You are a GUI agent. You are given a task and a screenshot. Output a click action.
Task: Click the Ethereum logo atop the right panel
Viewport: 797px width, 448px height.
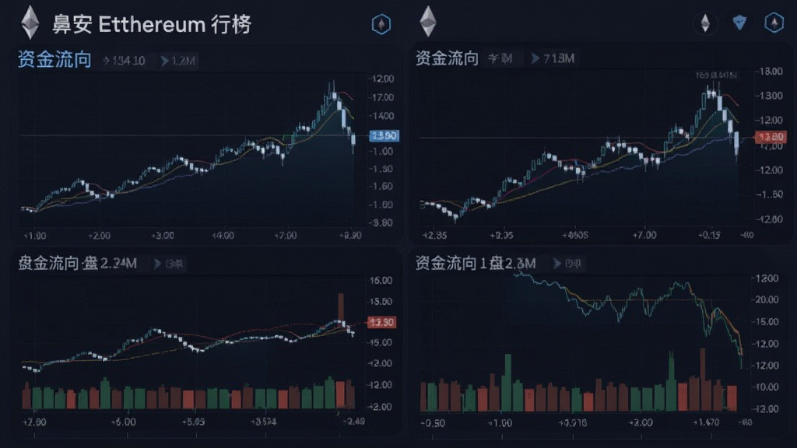click(x=428, y=22)
